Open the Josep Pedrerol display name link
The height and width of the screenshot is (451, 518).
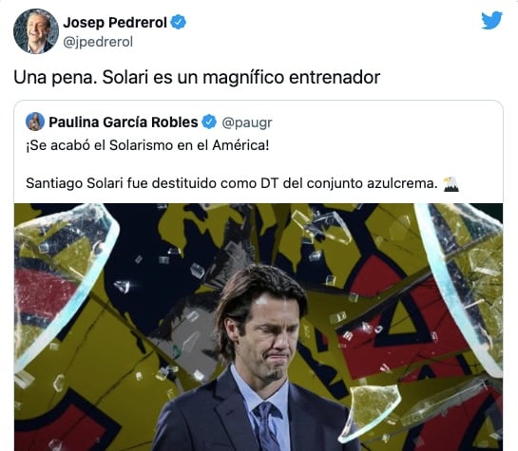pos(115,23)
